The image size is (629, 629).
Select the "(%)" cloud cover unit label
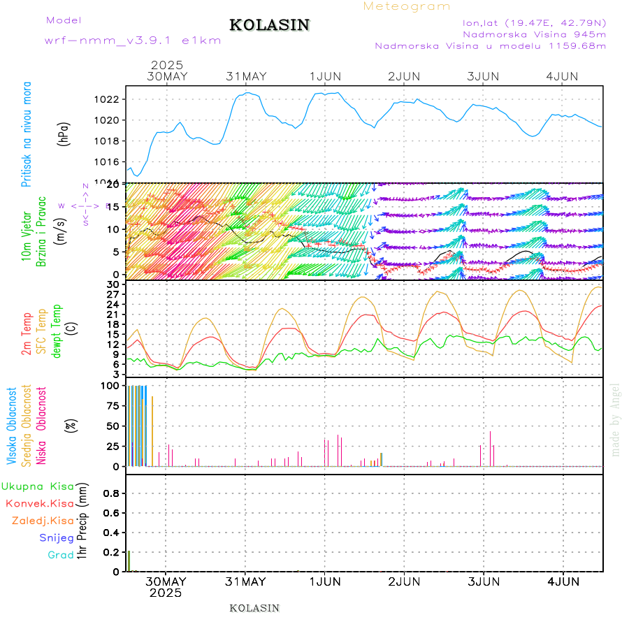[x=71, y=425]
